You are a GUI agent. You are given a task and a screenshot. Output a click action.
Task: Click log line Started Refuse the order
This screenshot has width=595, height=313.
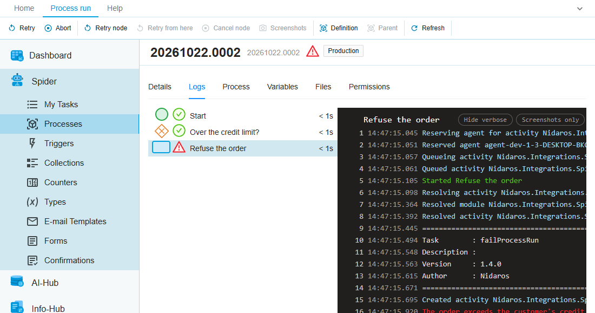[x=472, y=180]
